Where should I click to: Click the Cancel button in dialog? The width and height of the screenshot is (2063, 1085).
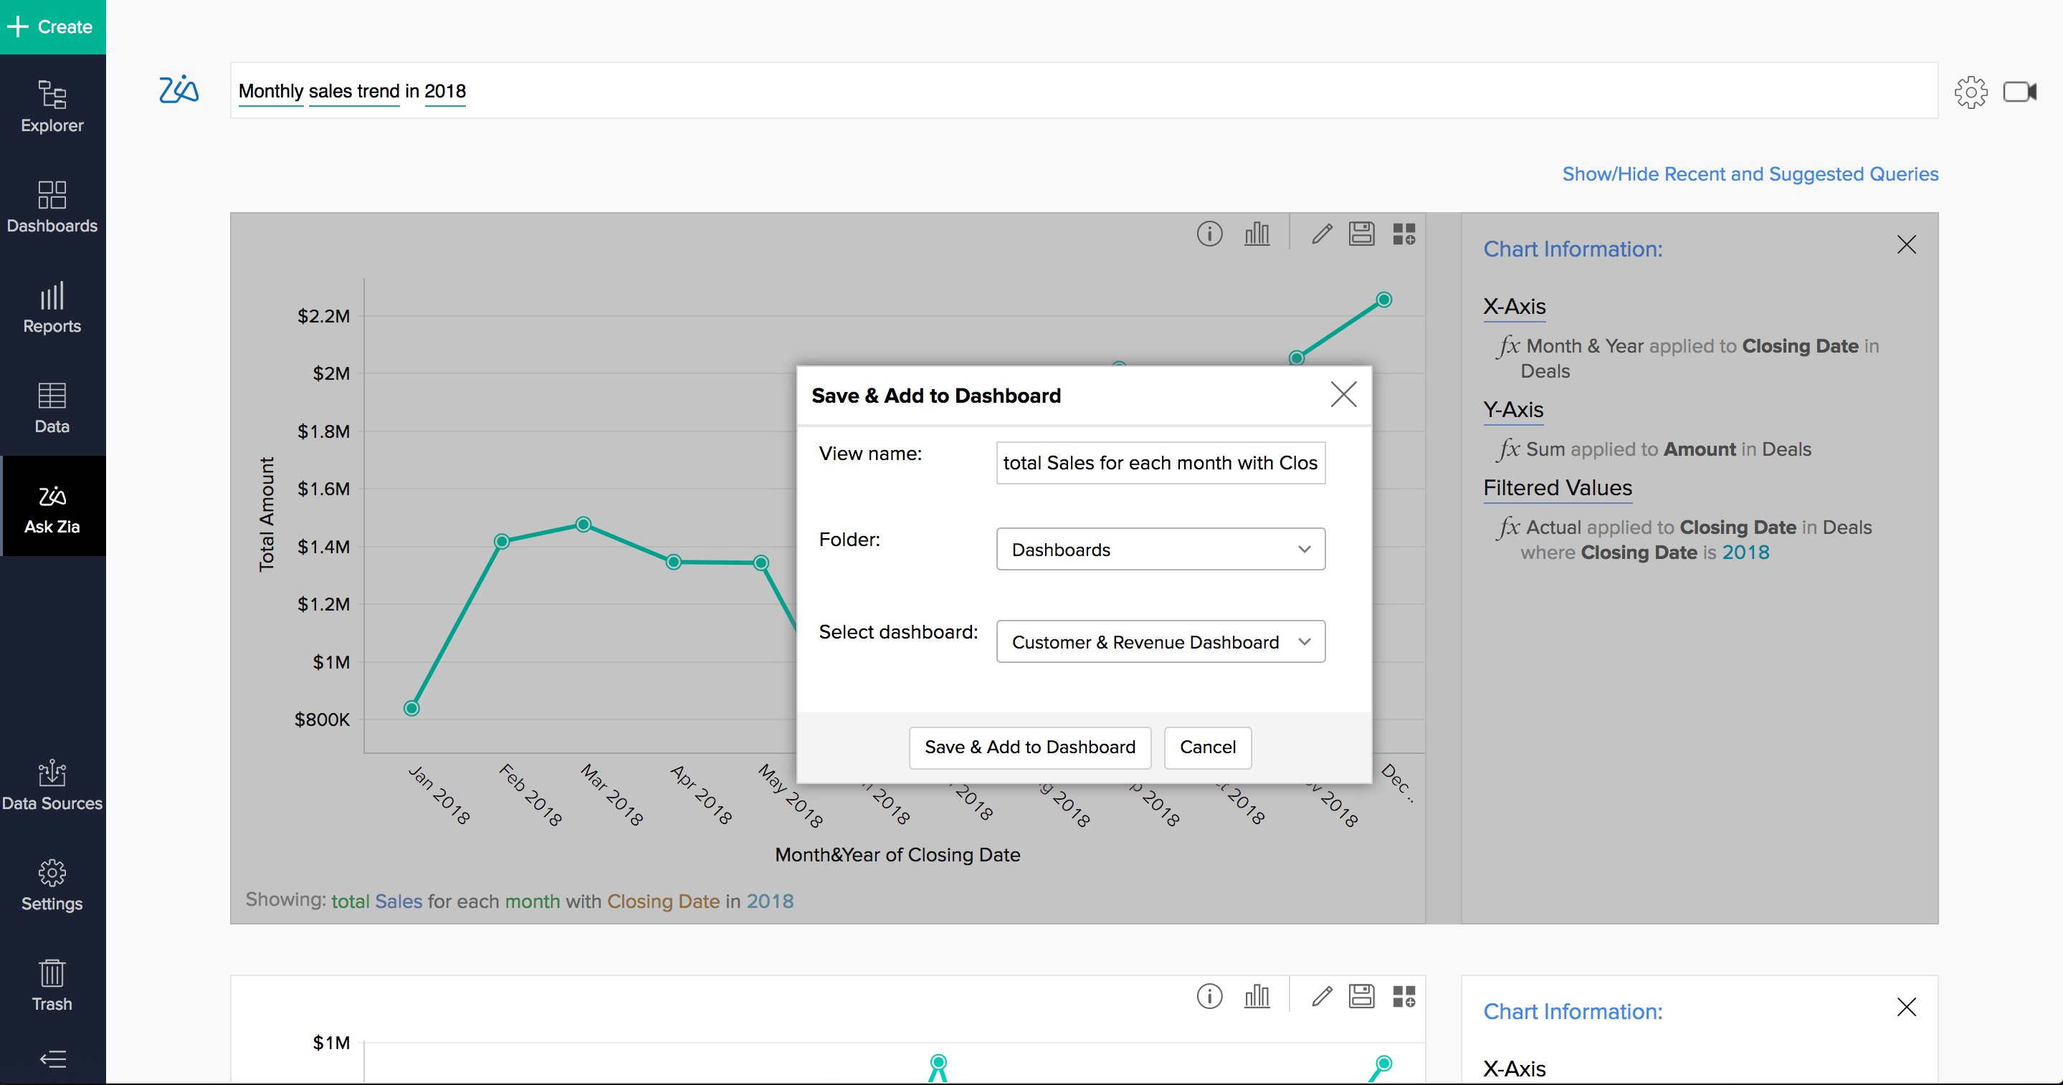click(x=1207, y=747)
